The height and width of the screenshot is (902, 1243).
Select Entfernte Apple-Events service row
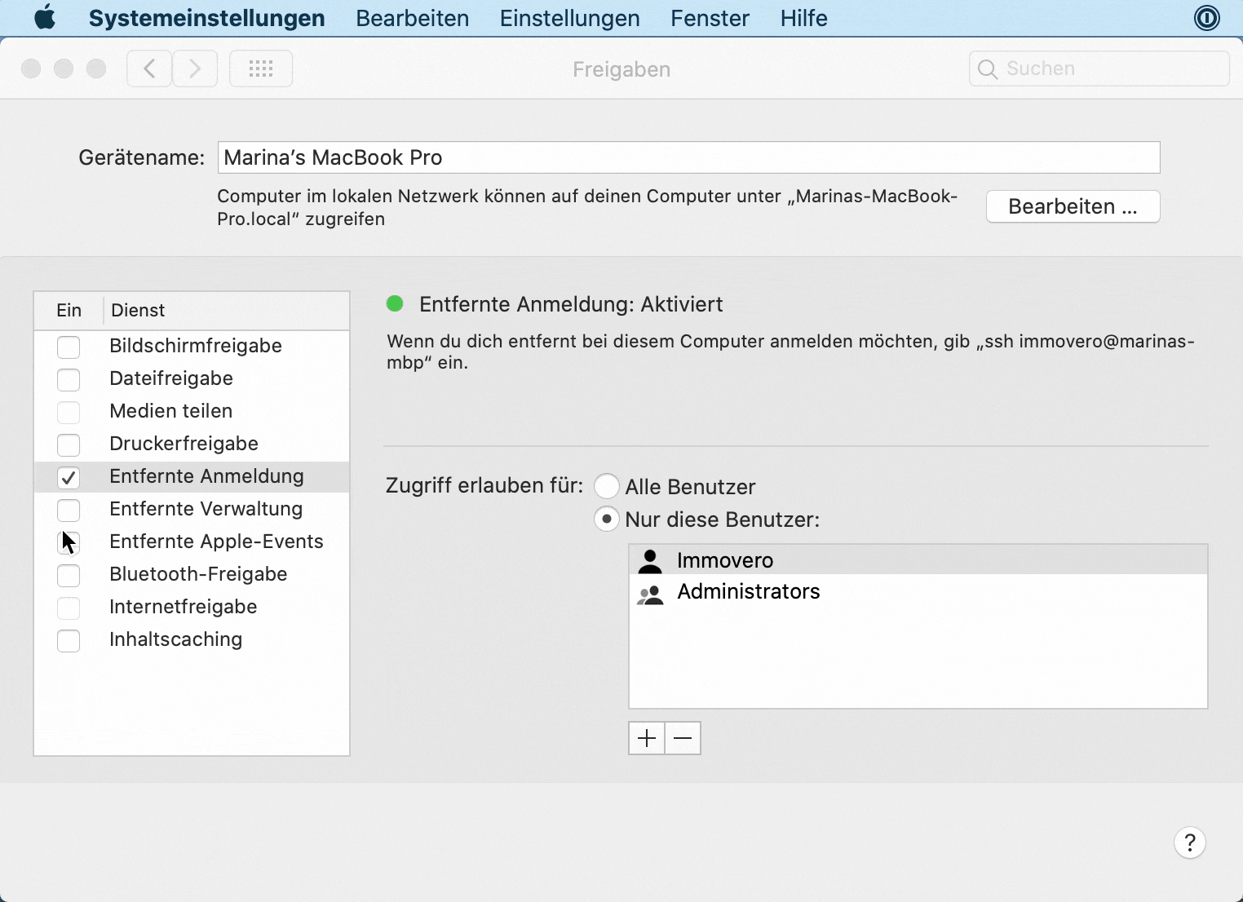192,542
